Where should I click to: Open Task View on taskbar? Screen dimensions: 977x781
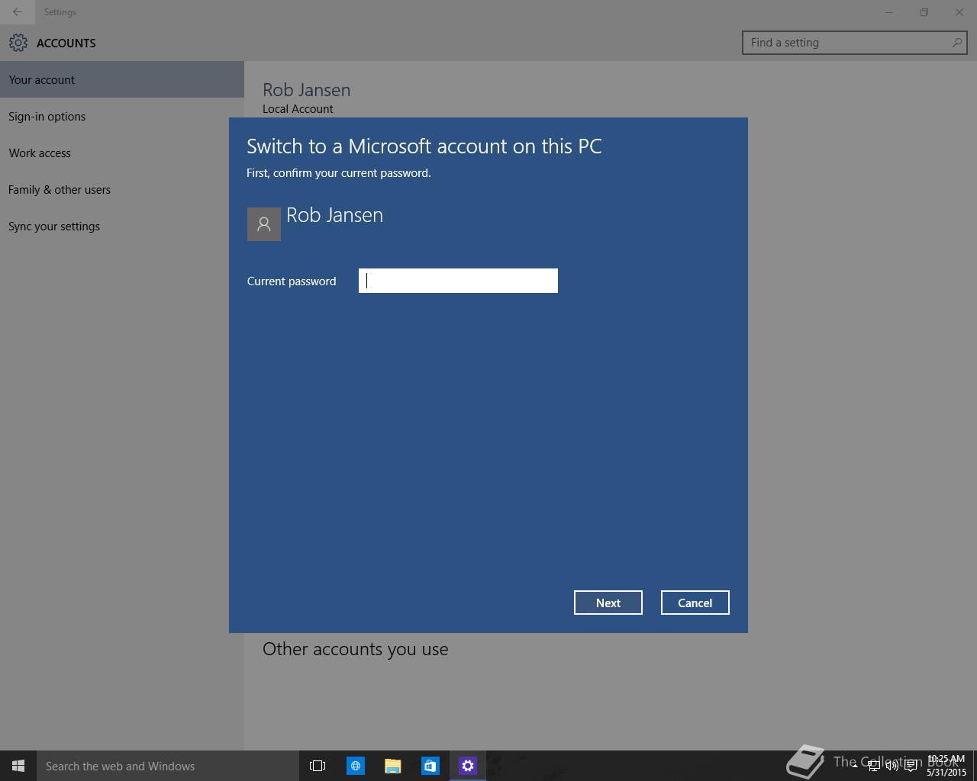318,766
